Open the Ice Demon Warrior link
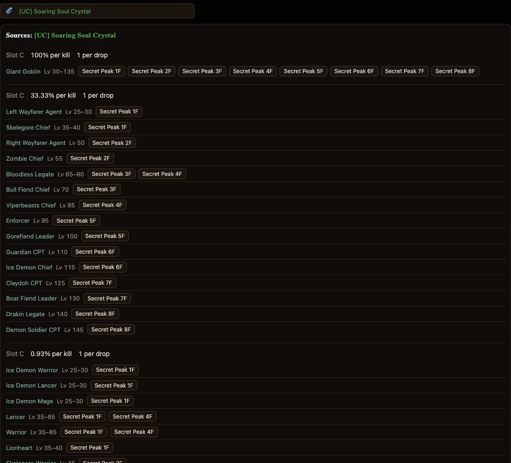The height and width of the screenshot is (463, 511). [x=32, y=370]
